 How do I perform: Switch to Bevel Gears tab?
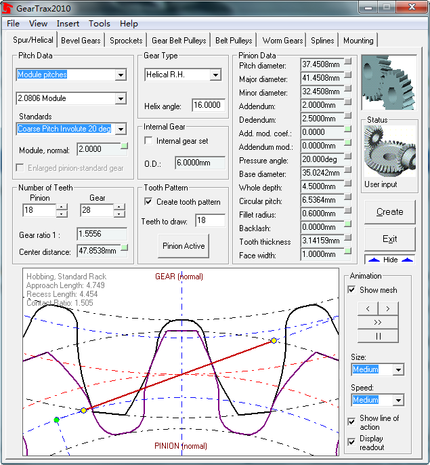coord(81,41)
